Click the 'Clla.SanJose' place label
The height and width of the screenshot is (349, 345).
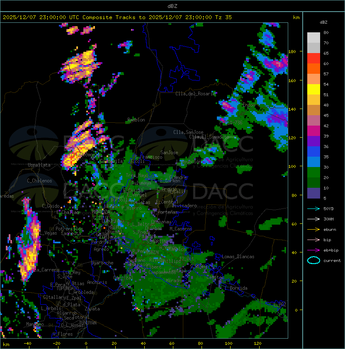(188, 132)
